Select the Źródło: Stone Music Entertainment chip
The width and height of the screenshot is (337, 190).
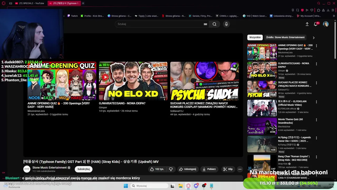[x=285, y=37]
